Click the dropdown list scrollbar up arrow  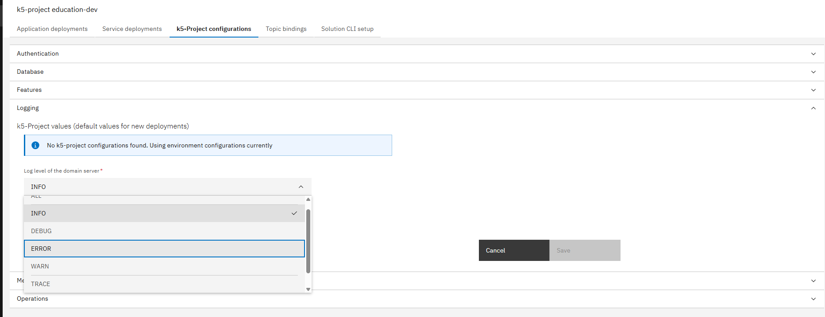308,200
